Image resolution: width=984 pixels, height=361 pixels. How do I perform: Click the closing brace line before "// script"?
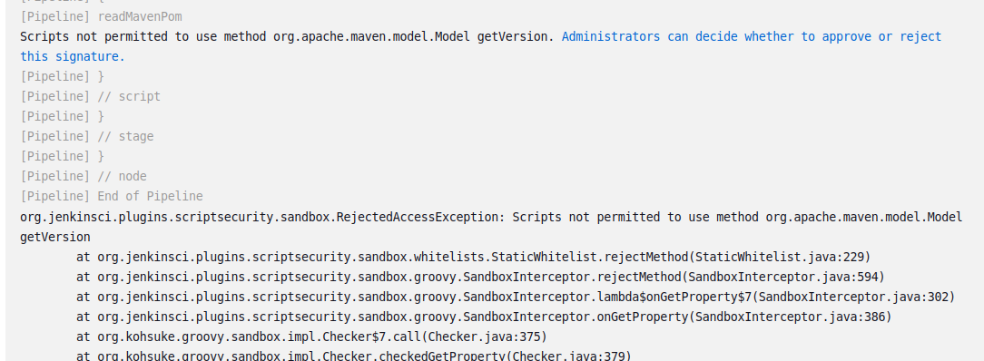62,76
